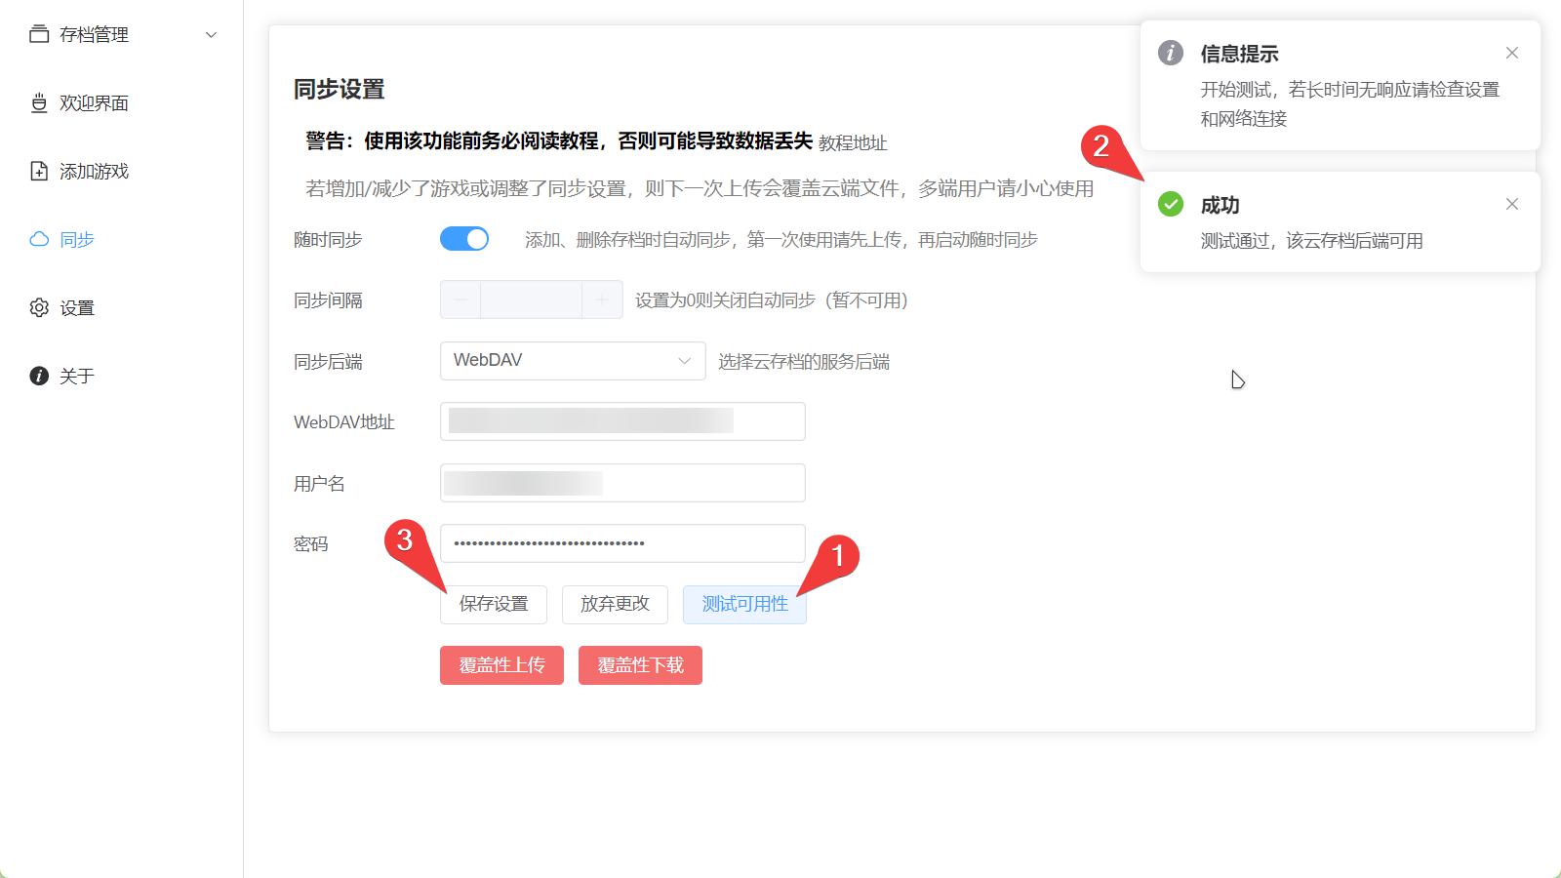This screenshot has width=1561, height=878.
Task: Click the info circle icon in 信息提示 notification
Action: coord(1170,54)
